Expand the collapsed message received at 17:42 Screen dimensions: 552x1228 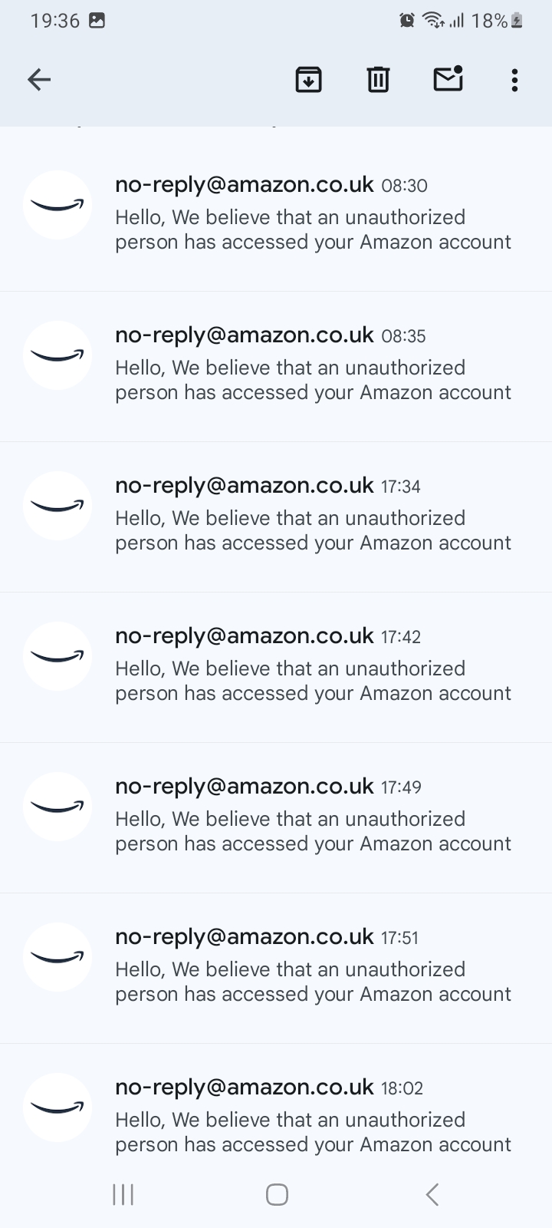(x=313, y=666)
